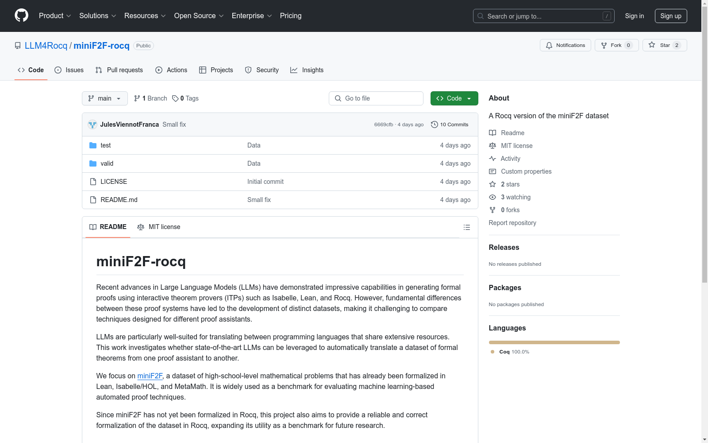Open the main branch selector dropdown
The image size is (708, 443).
(x=105, y=98)
